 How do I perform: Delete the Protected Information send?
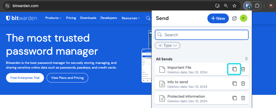(243, 98)
